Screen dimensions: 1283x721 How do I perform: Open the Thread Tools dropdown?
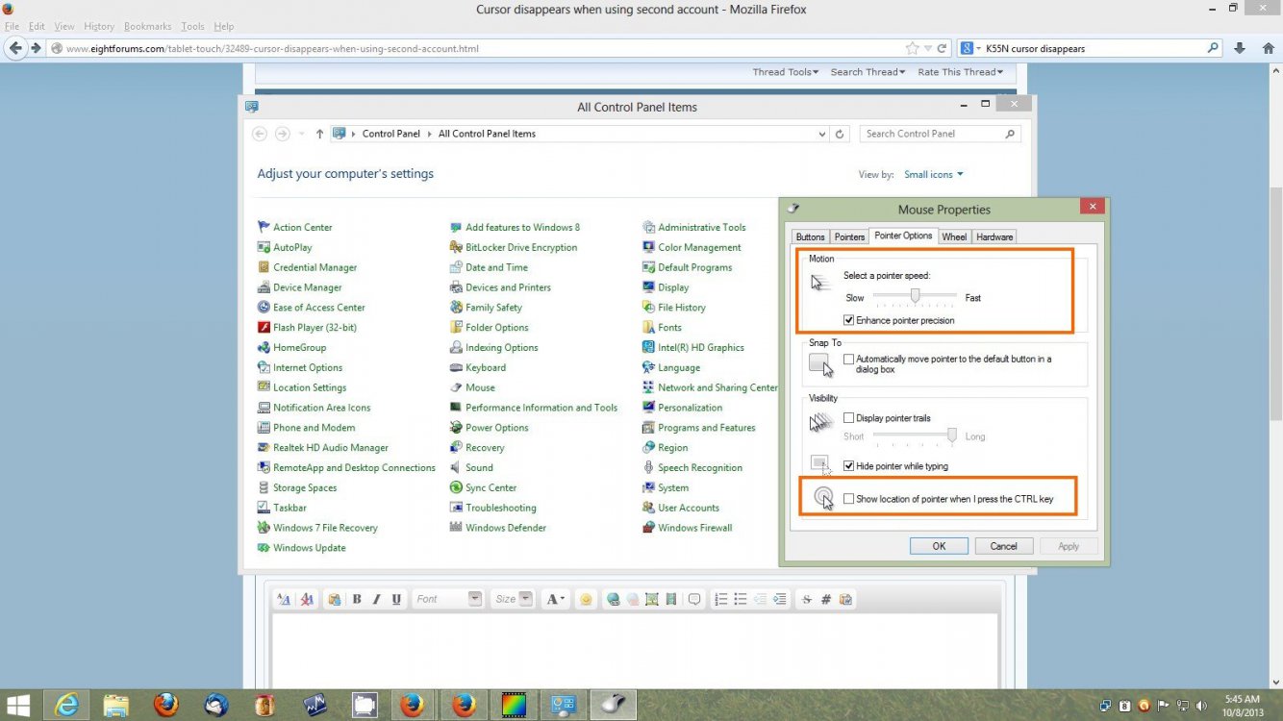785,72
